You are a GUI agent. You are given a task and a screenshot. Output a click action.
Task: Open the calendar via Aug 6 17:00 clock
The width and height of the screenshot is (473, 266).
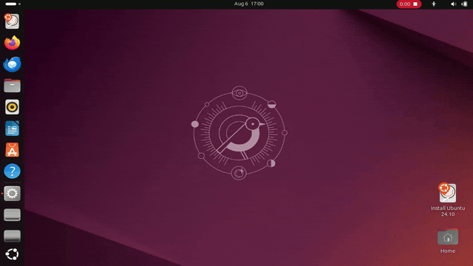coord(249,4)
